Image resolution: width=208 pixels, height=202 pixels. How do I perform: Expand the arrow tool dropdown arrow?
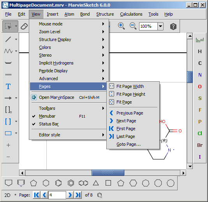pyautogui.click(x=16, y=98)
